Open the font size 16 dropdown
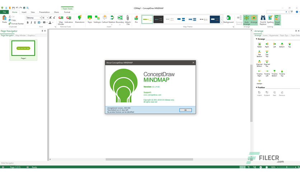 [x=47, y=18]
